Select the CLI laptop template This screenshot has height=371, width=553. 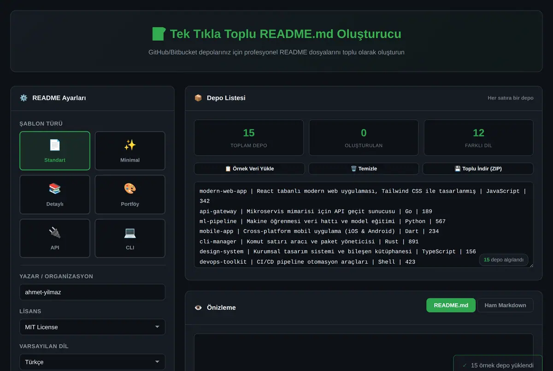pos(130,238)
